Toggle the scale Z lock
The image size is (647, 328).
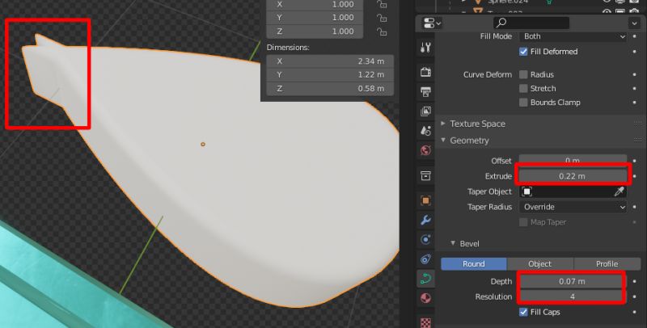(x=382, y=32)
